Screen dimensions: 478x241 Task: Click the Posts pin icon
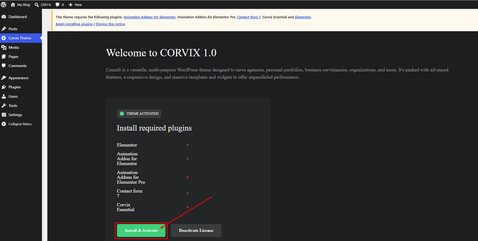tap(4, 29)
